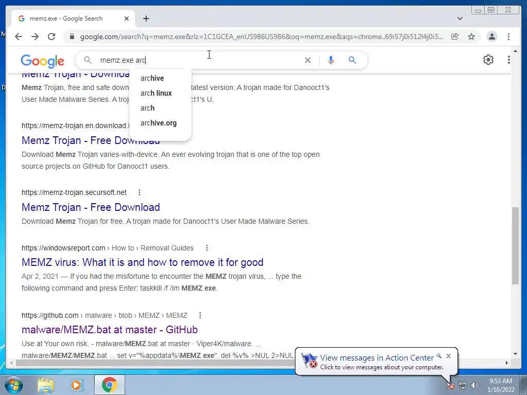Close the memz.exe Google Search tab

[127, 19]
